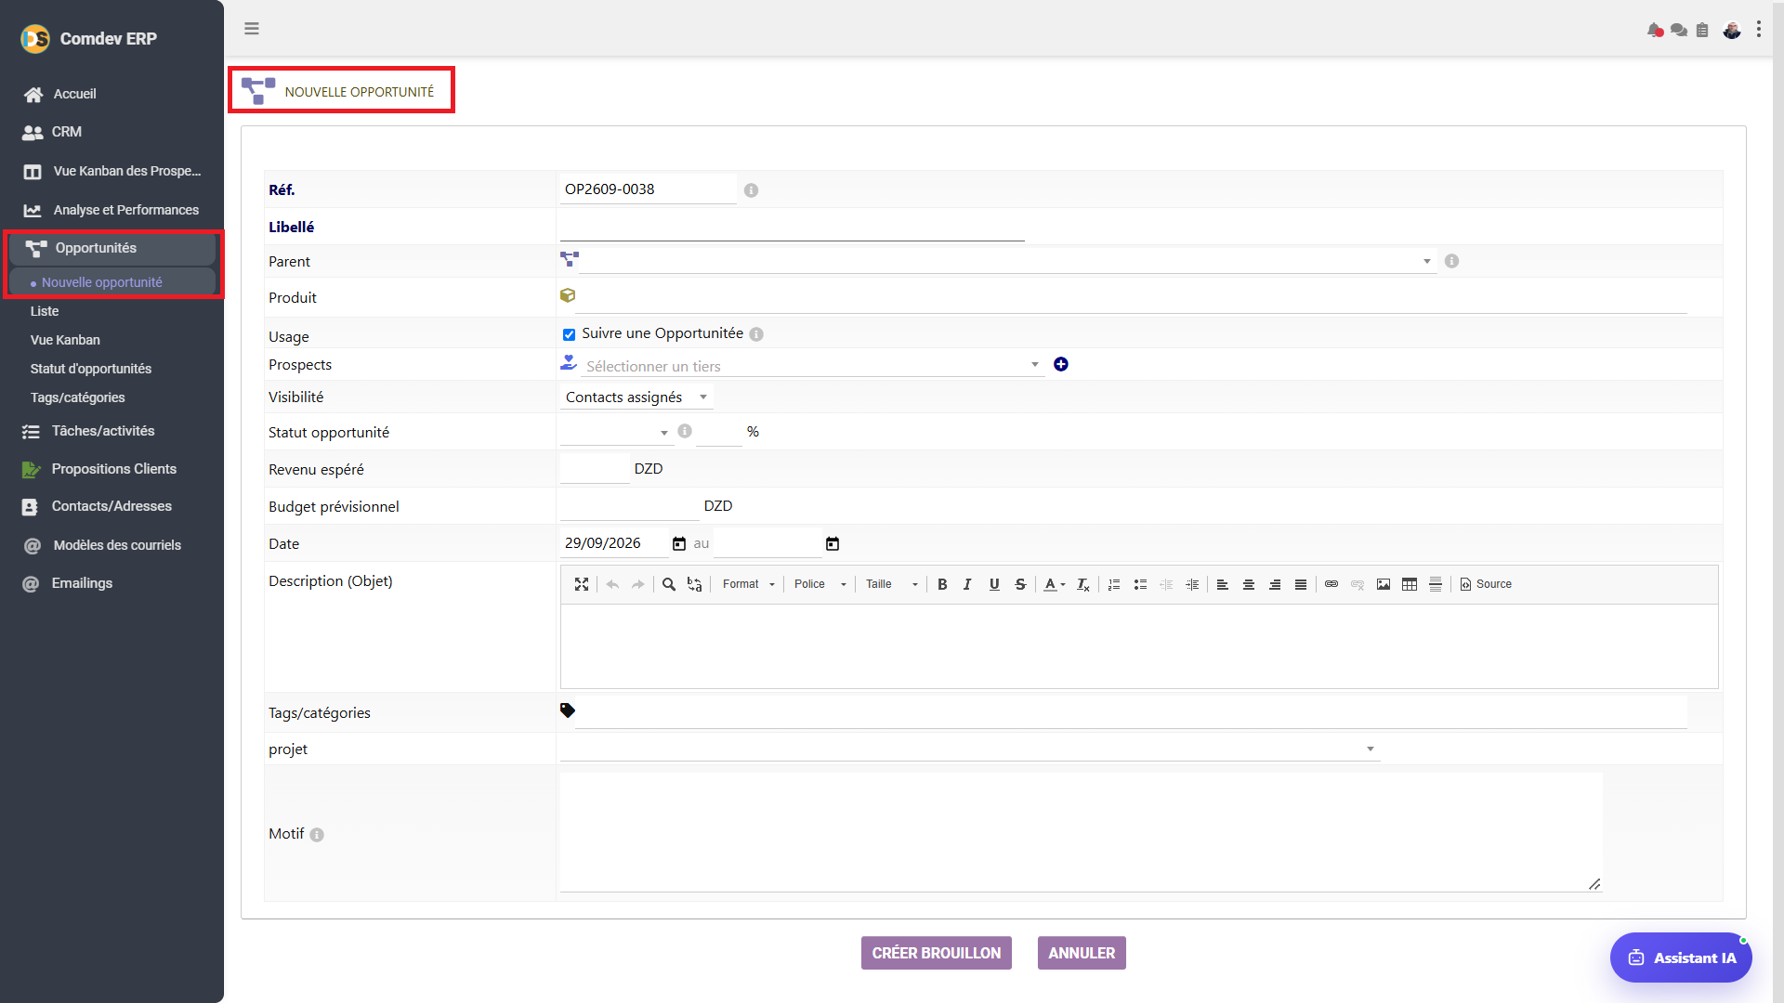Open the Format dropdown in editor

(x=749, y=584)
